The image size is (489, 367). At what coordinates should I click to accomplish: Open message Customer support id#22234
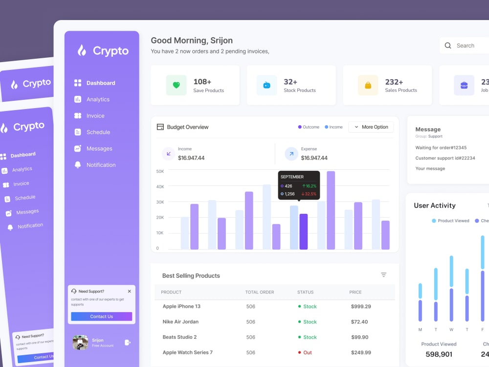(x=445, y=158)
